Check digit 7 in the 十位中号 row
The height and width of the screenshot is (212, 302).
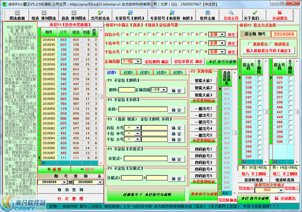tap(184, 43)
